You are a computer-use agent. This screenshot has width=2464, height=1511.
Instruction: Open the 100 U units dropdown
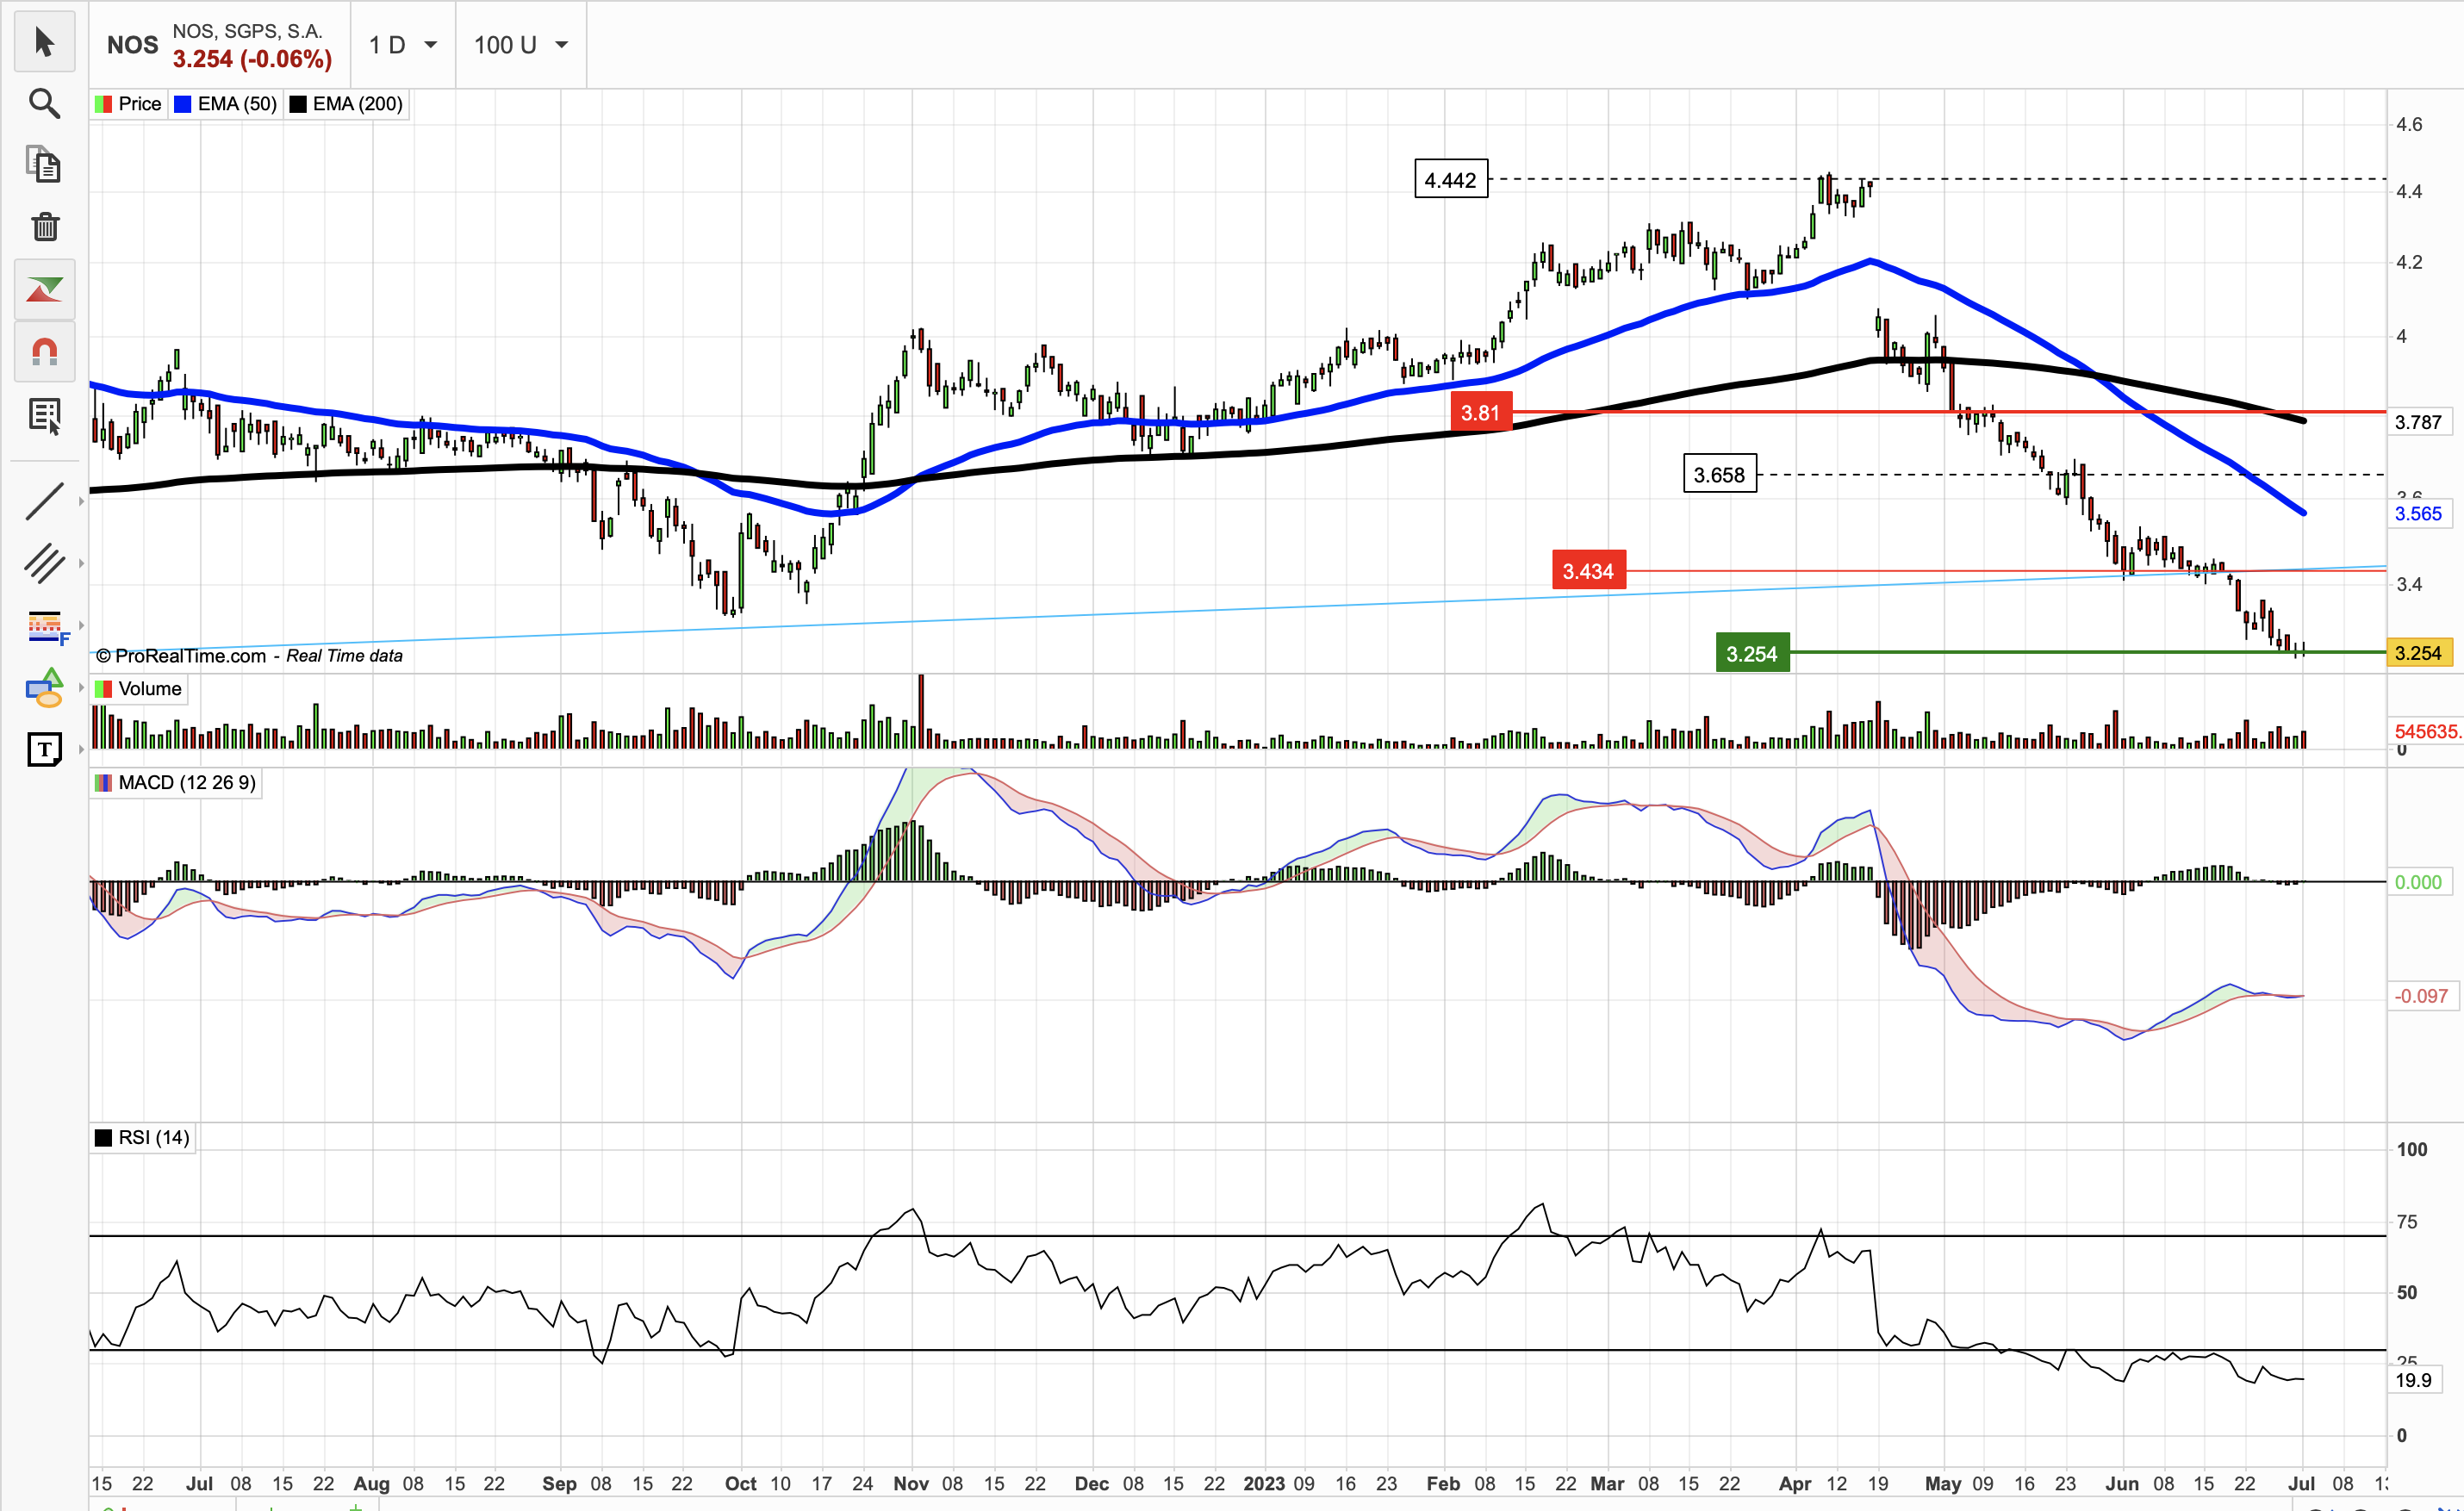(520, 45)
